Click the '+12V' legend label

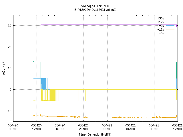click(161, 22)
